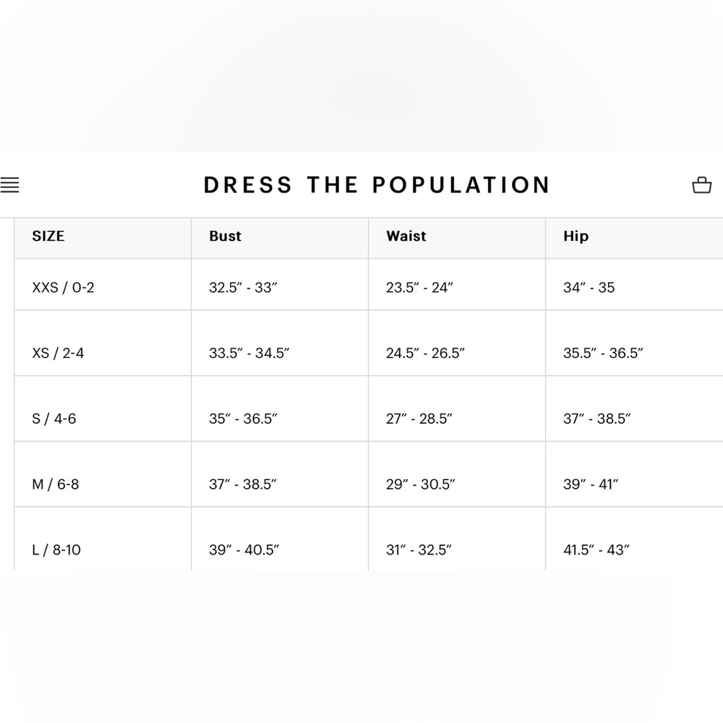Click hip value 39" - 41"

point(591,484)
